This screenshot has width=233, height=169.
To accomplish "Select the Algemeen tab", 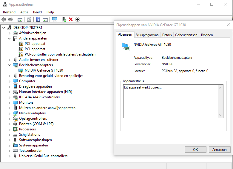I will click(x=125, y=34).
